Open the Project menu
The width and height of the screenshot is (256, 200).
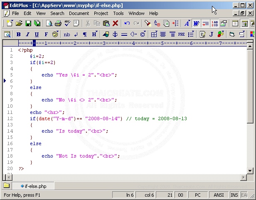(x=101, y=13)
